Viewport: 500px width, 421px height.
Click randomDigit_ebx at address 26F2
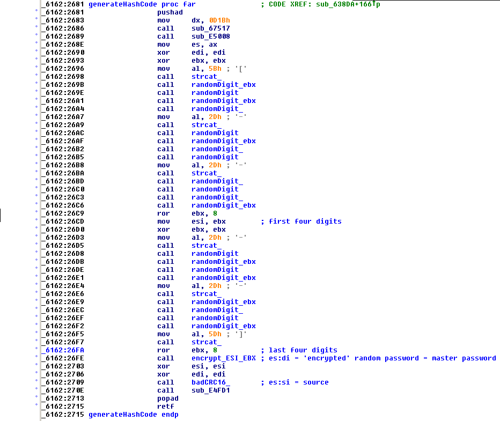pyautogui.click(x=224, y=326)
